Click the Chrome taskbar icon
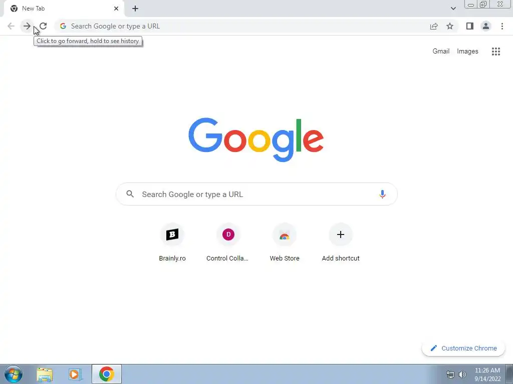 [107, 374]
